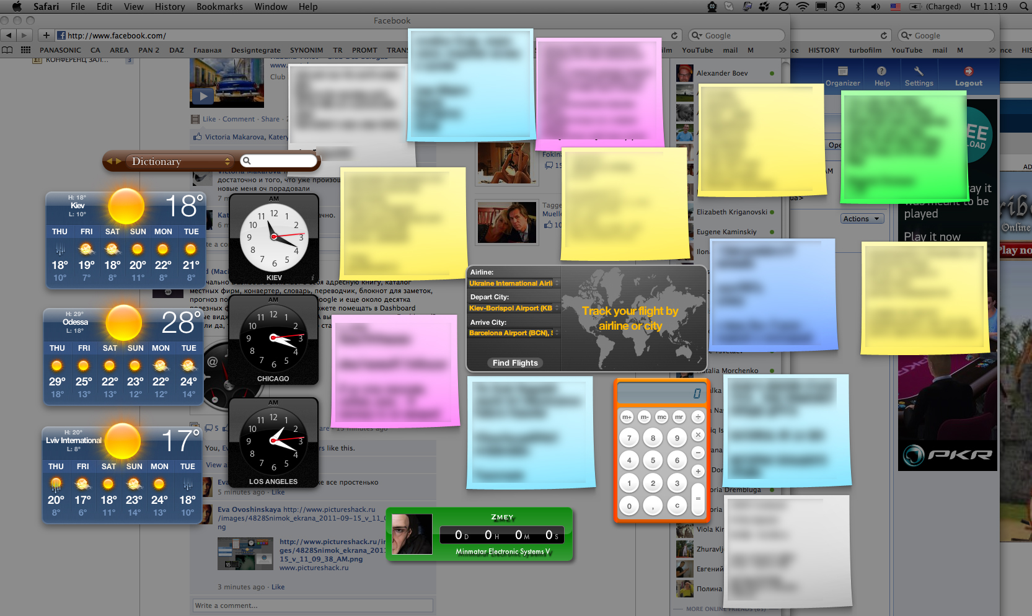Open the File menu
The image size is (1032, 616).
[77, 7]
